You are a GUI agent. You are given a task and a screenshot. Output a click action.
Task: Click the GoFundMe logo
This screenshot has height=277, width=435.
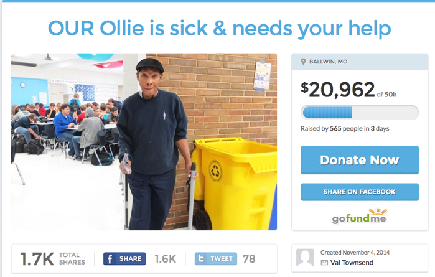(359, 216)
